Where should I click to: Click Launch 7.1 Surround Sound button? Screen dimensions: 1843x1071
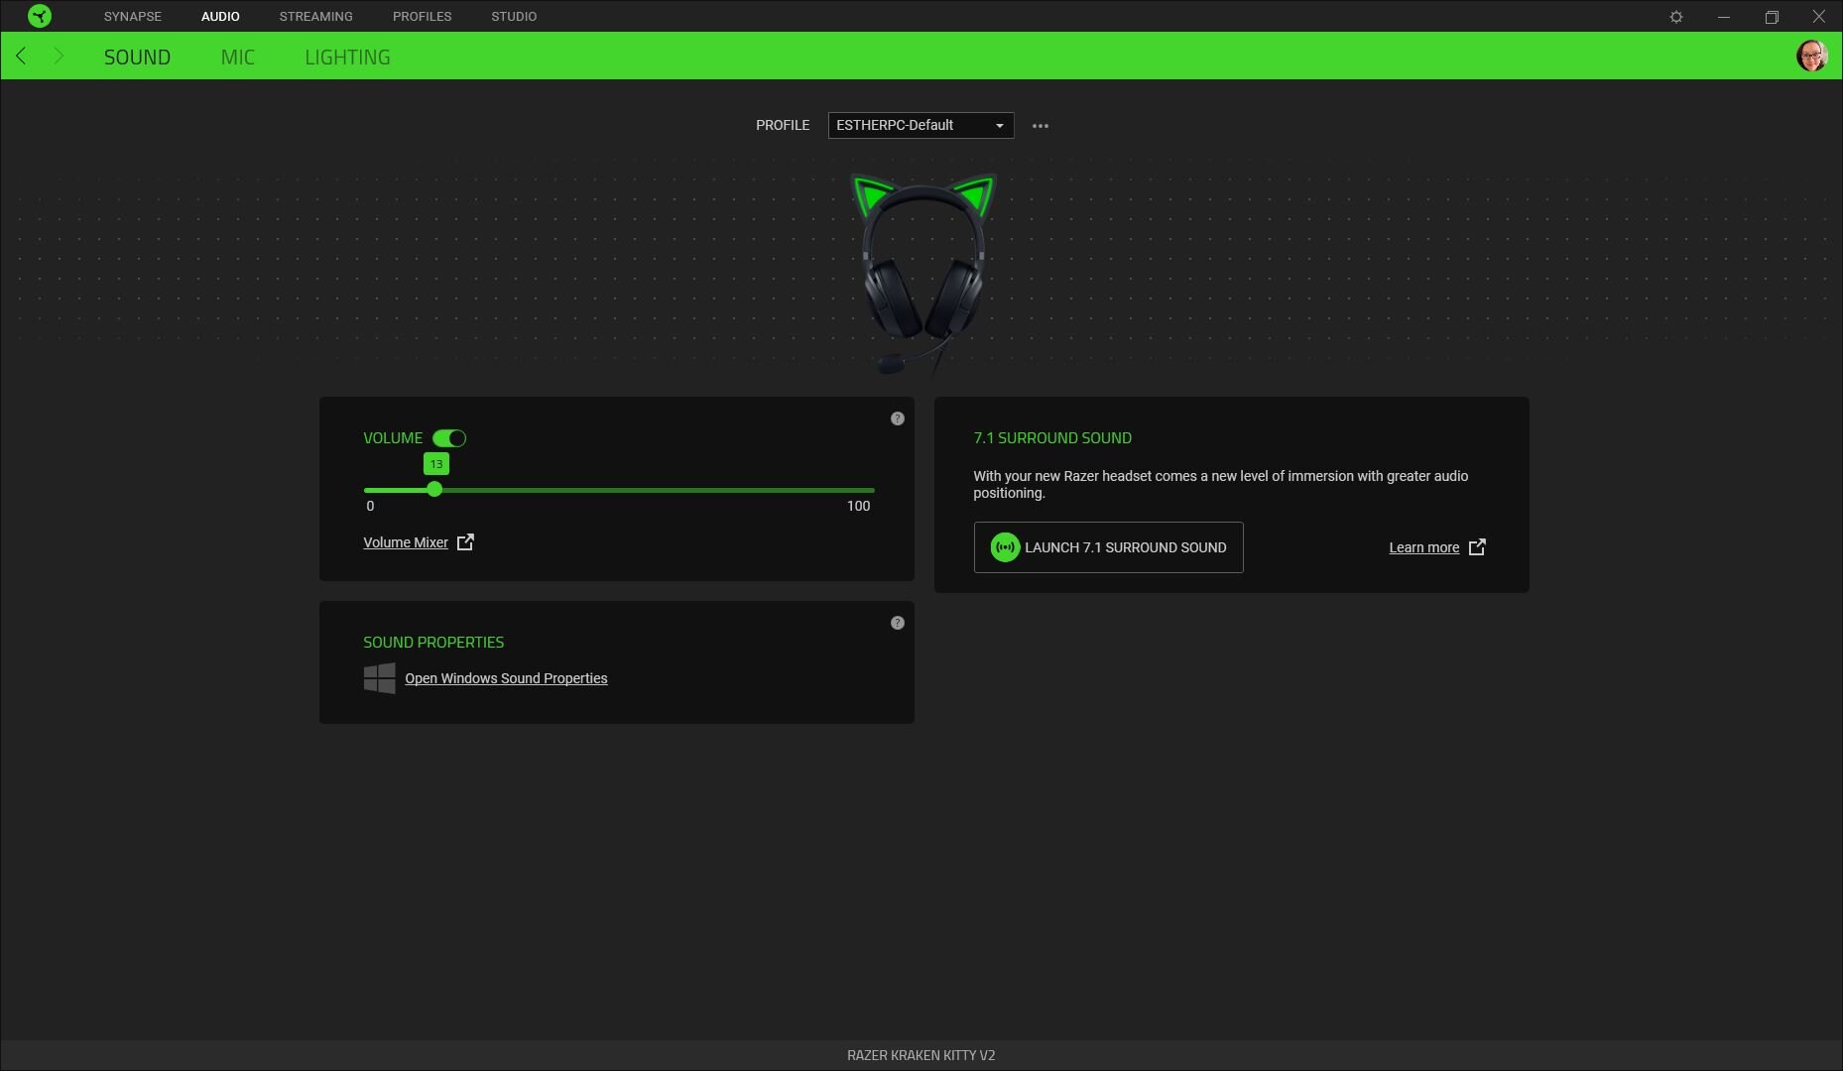coord(1108,547)
